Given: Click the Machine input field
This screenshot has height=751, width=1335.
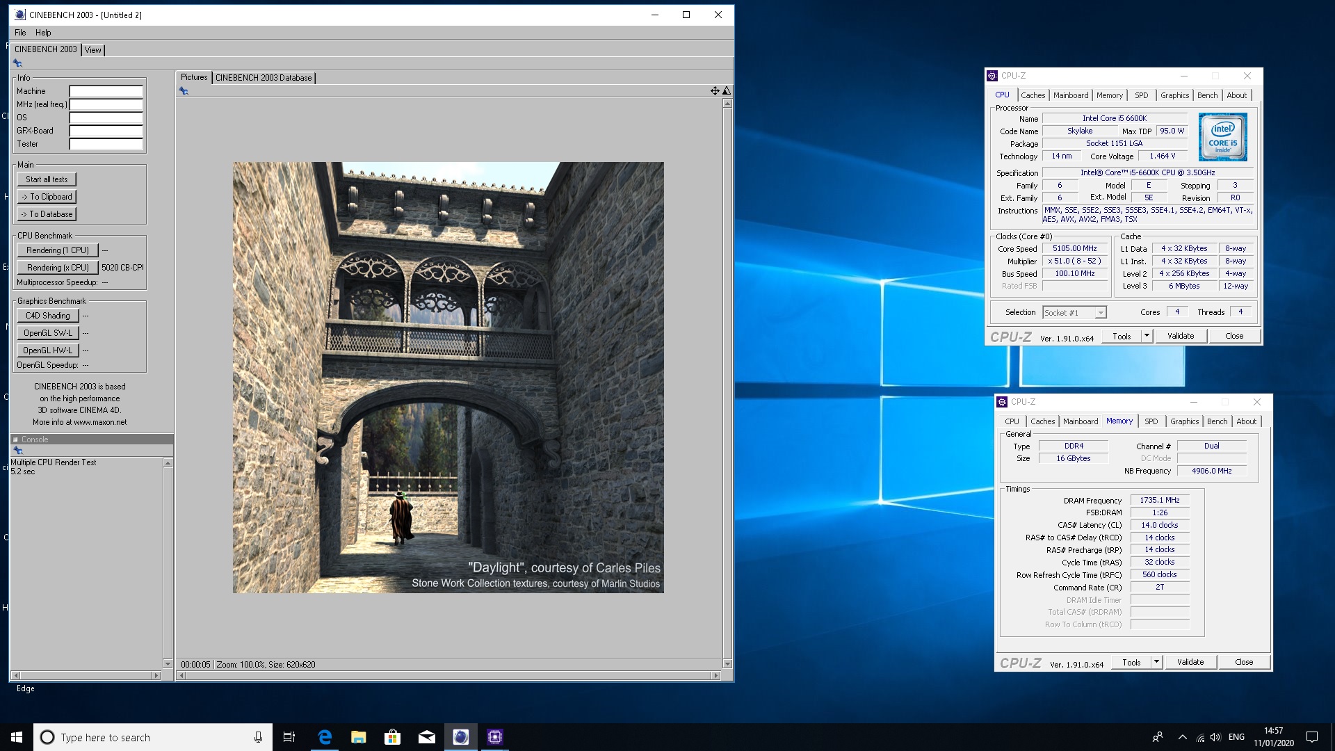Looking at the screenshot, I should pos(106,91).
